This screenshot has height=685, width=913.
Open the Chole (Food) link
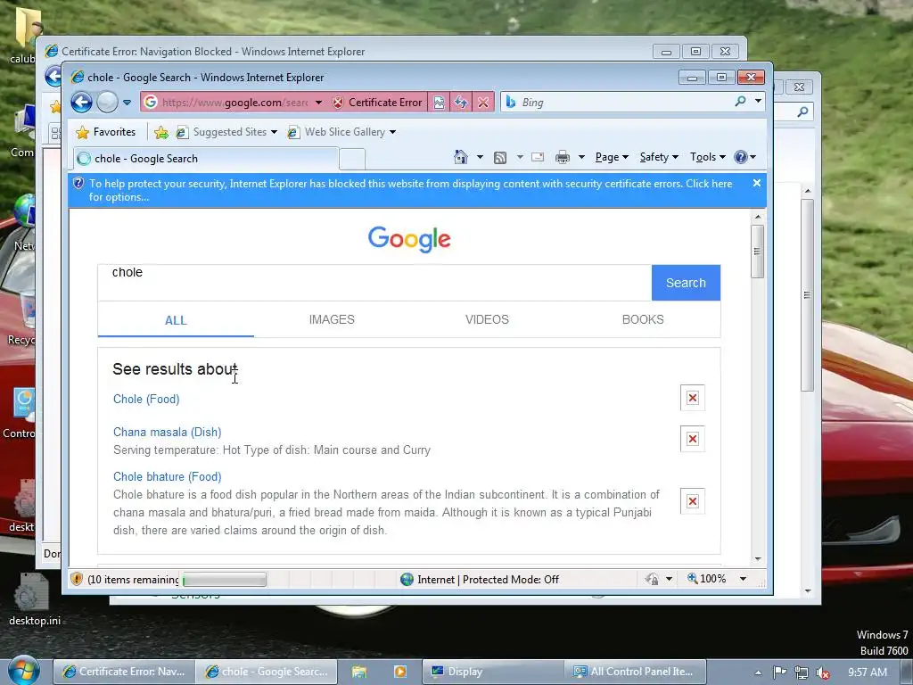146,399
